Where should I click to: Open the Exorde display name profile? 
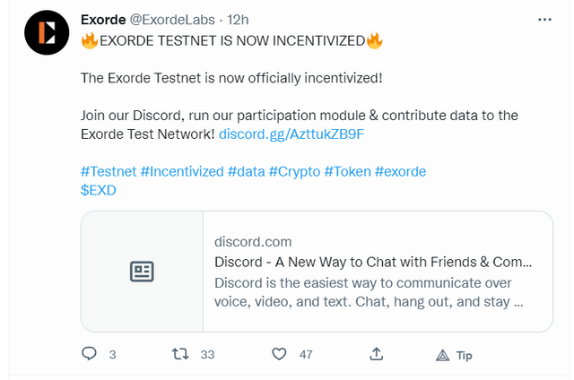[x=103, y=19]
